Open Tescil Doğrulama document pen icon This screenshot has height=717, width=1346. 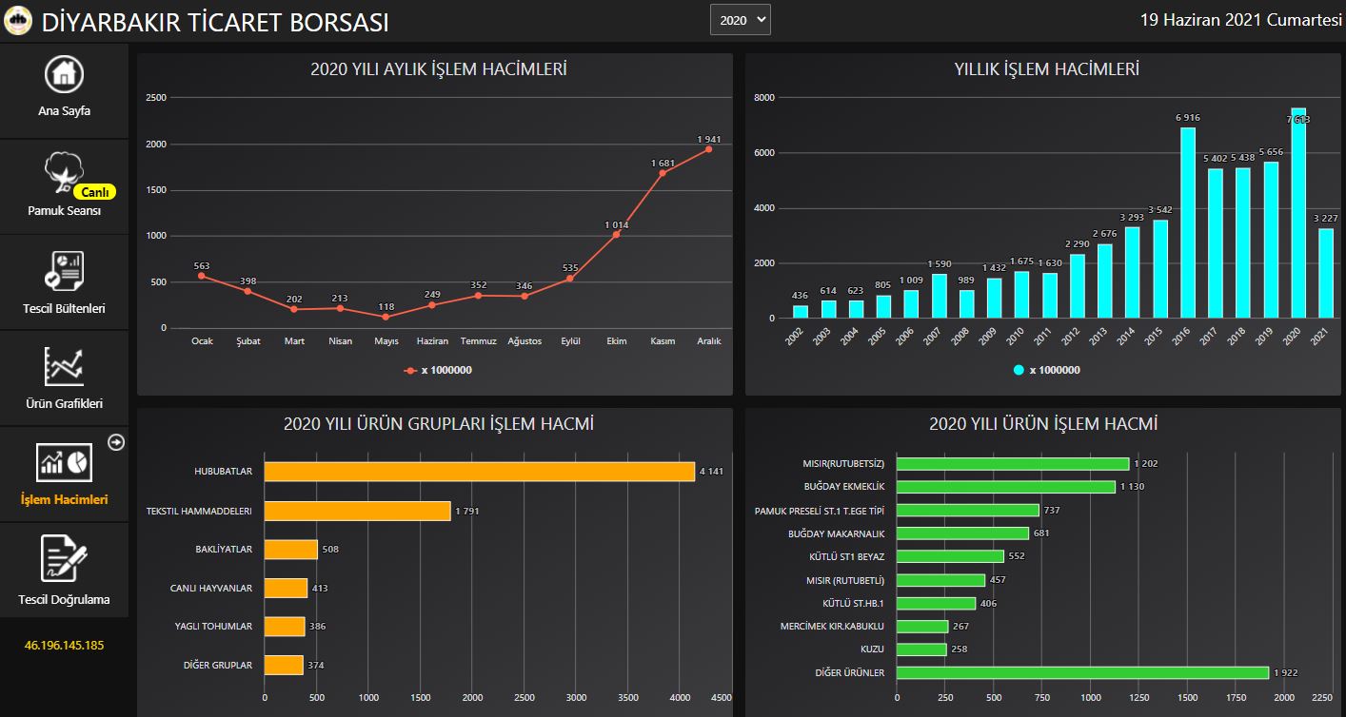64,558
